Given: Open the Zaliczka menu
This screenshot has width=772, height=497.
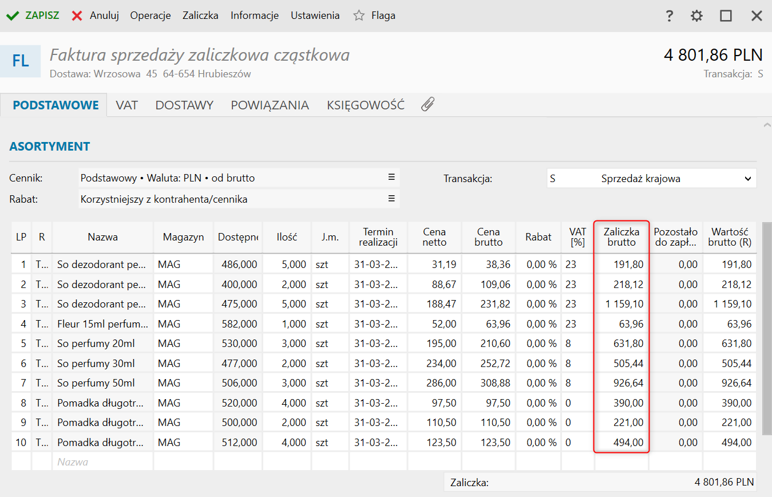Looking at the screenshot, I should pyautogui.click(x=200, y=15).
